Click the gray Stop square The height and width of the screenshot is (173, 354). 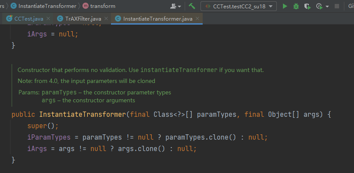tap(337, 6)
